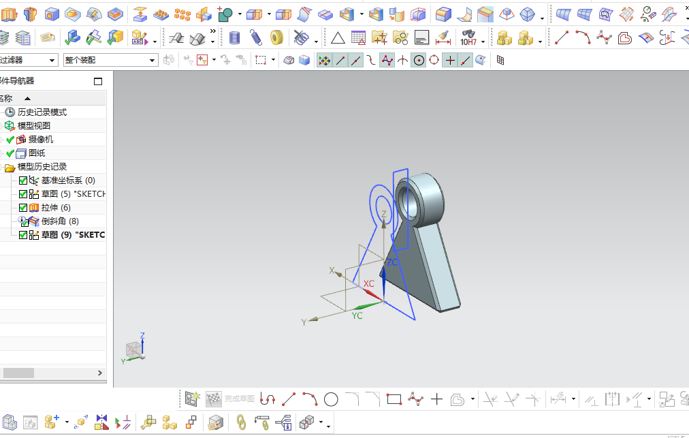The image size is (689, 438).
Task: Click the yellow chain link icon
Action: point(241,422)
